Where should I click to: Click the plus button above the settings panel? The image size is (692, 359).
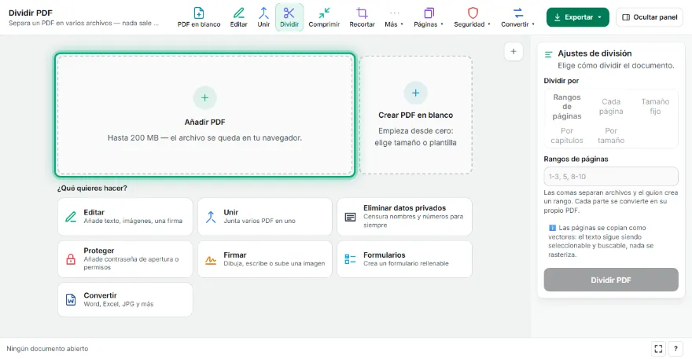[513, 52]
